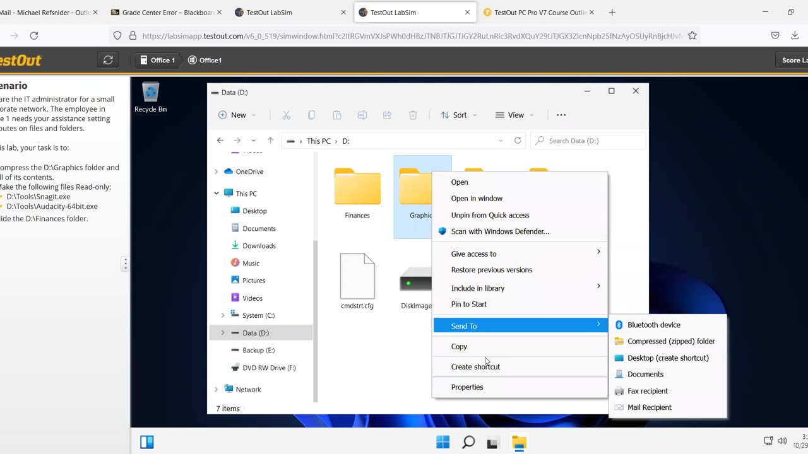Go up one folder level arrow
Image resolution: width=808 pixels, height=454 pixels.
pyautogui.click(x=270, y=141)
